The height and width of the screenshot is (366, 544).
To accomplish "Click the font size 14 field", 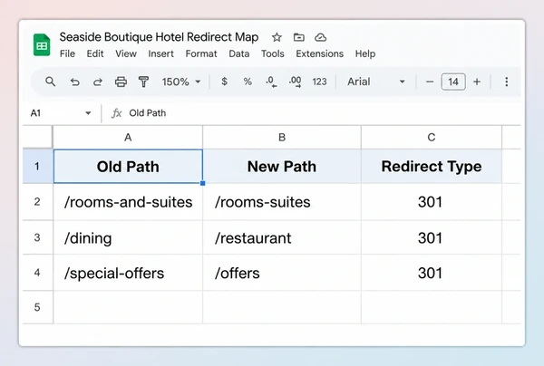I will point(453,82).
